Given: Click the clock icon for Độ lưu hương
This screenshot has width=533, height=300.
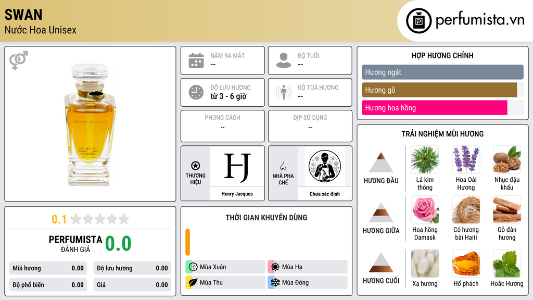Looking at the screenshot, I should (x=196, y=92).
